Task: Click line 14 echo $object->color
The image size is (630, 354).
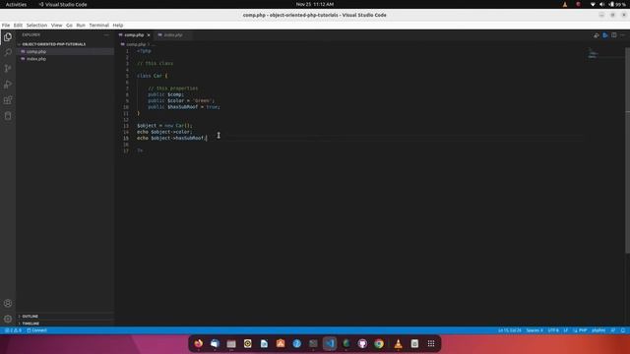Action: coord(164,132)
